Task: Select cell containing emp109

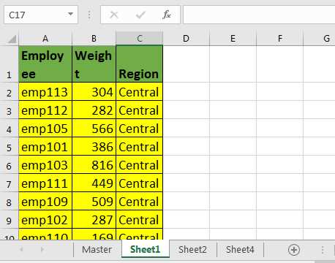Action: tap(45, 202)
